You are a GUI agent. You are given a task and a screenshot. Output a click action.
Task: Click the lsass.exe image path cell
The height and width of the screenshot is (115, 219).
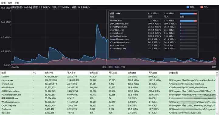[x=185, y=113]
